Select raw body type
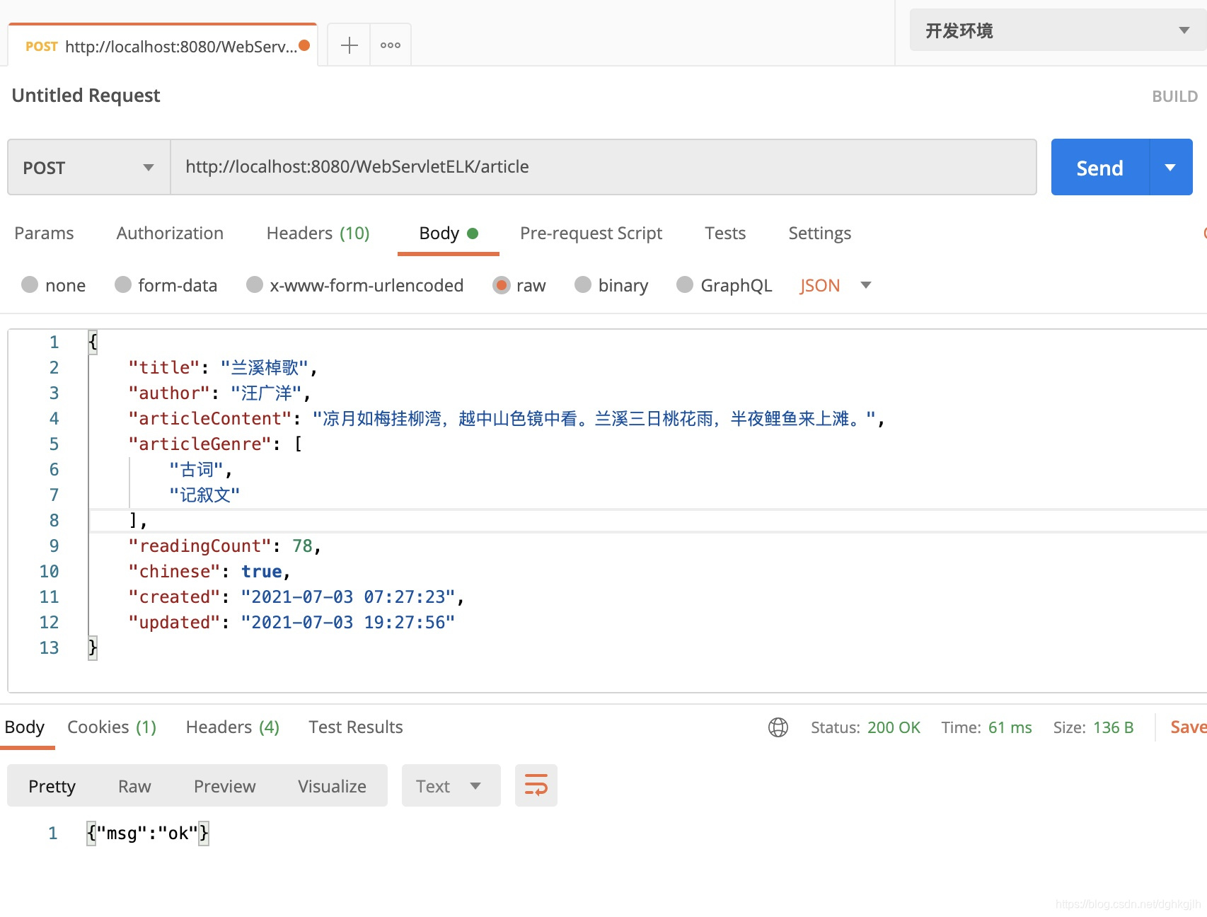The width and height of the screenshot is (1207, 917). point(520,285)
